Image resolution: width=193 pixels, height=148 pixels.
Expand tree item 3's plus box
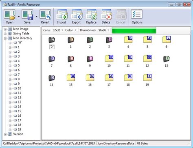(x=10, y=57)
